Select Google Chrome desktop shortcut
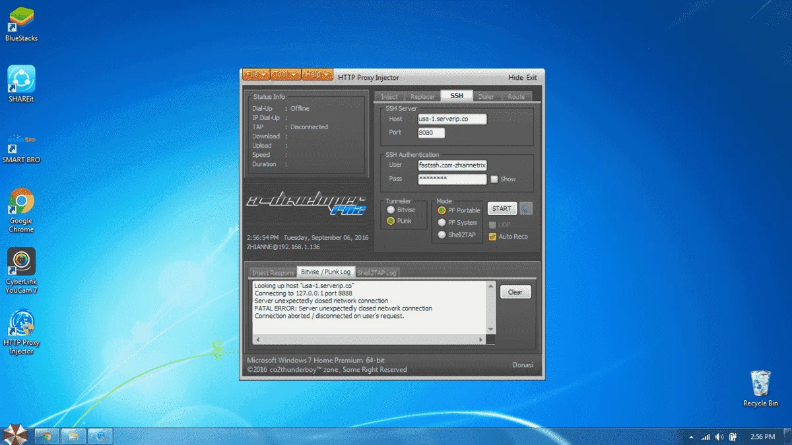Screen dimensions: 792x445 pyautogui.click(x=21, y=211)
